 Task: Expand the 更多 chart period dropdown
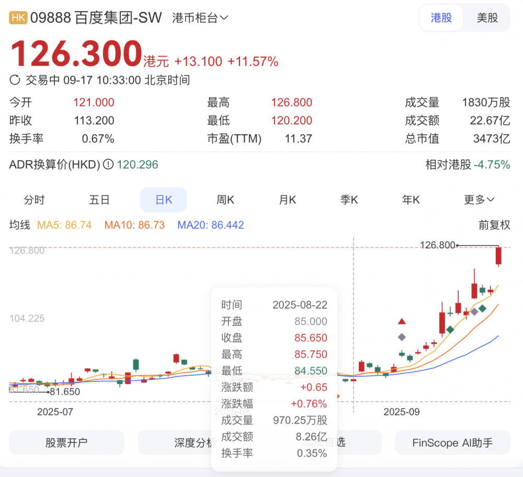click(479, 200)
